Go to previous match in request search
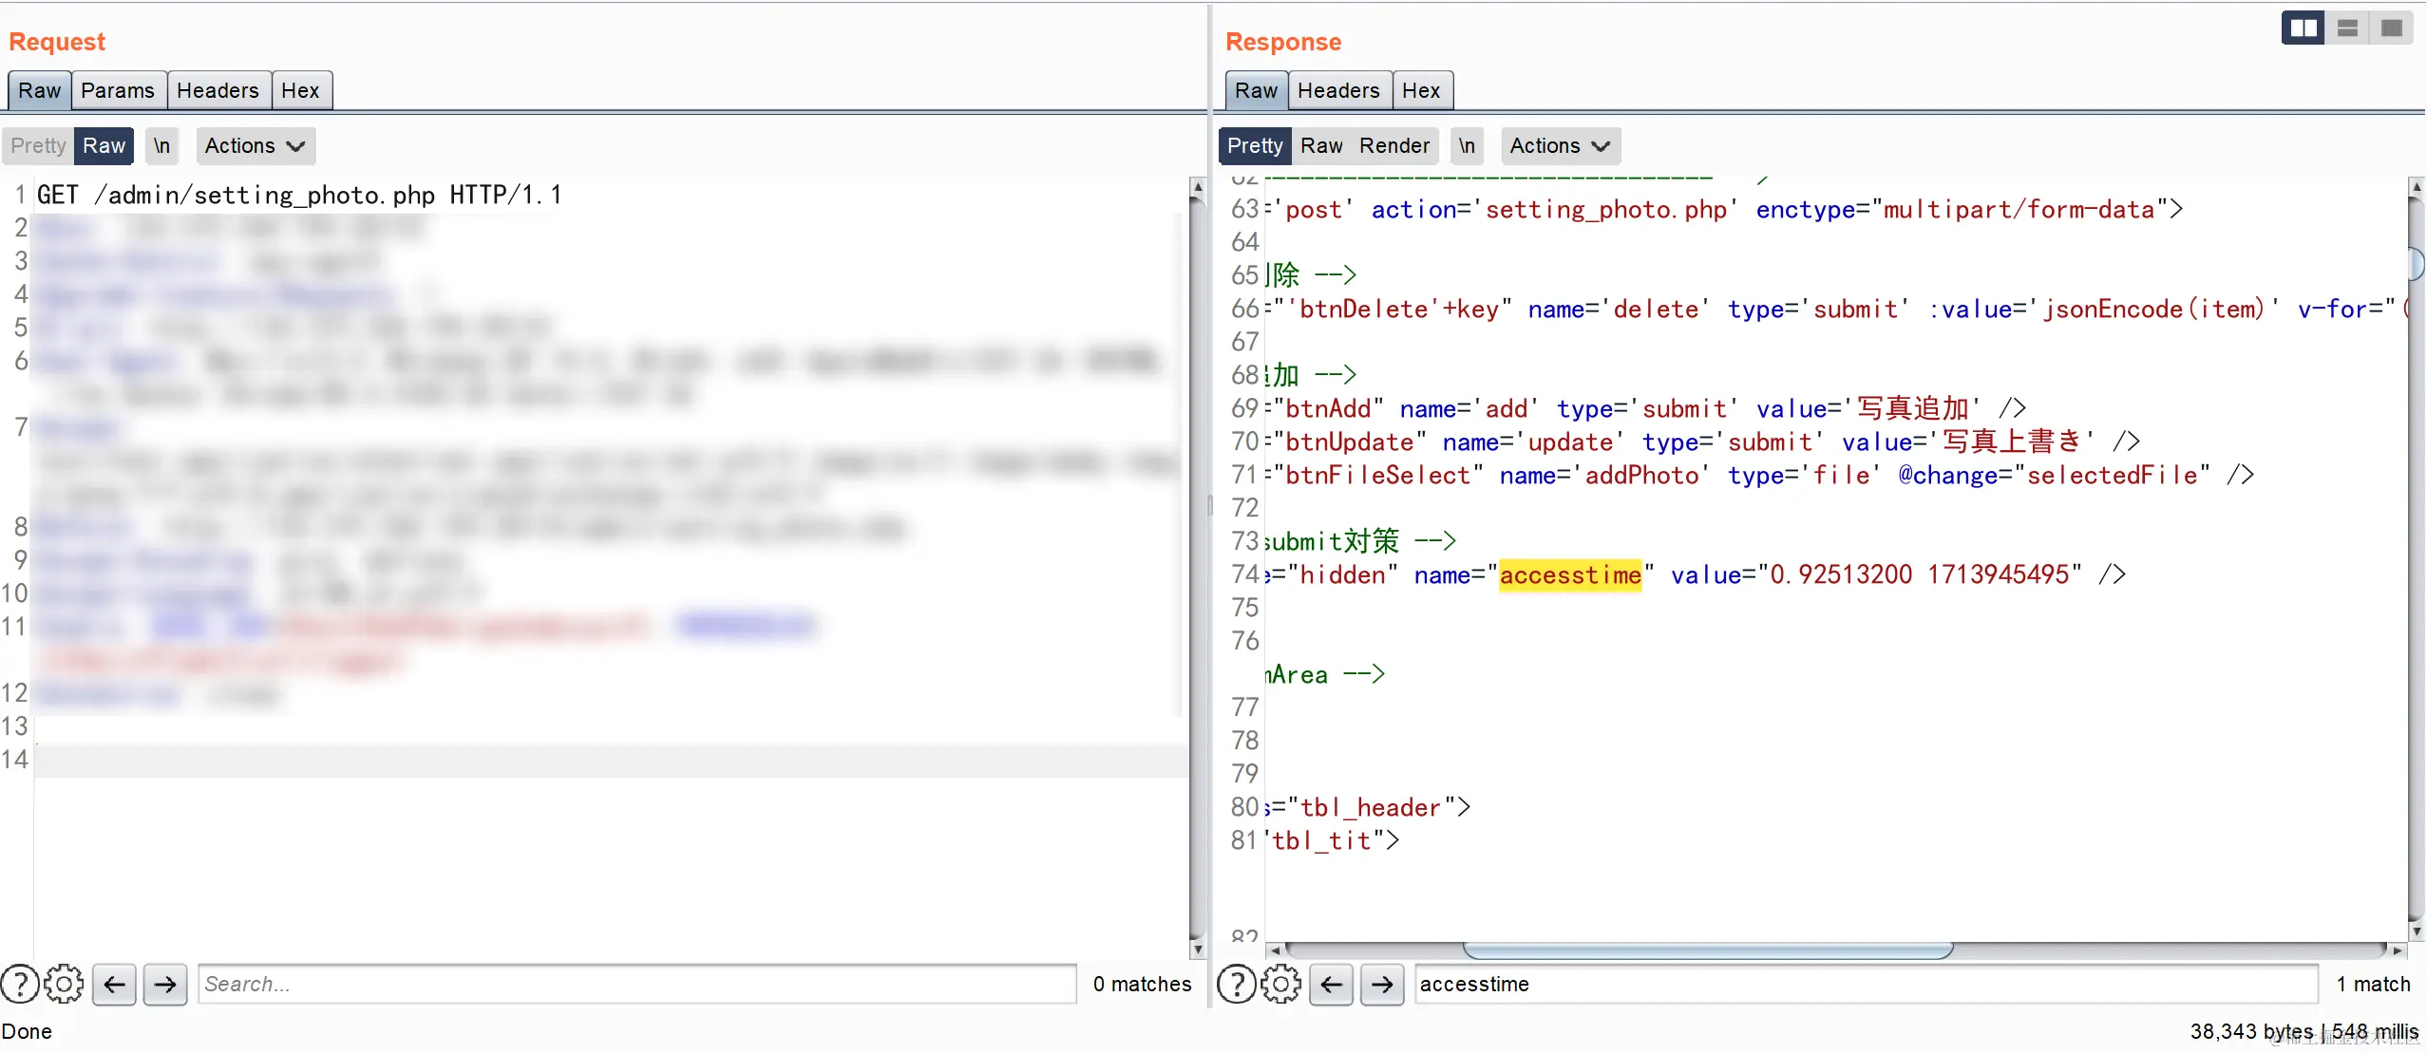The image size is (2427, 1053). (x=115, y=984)
